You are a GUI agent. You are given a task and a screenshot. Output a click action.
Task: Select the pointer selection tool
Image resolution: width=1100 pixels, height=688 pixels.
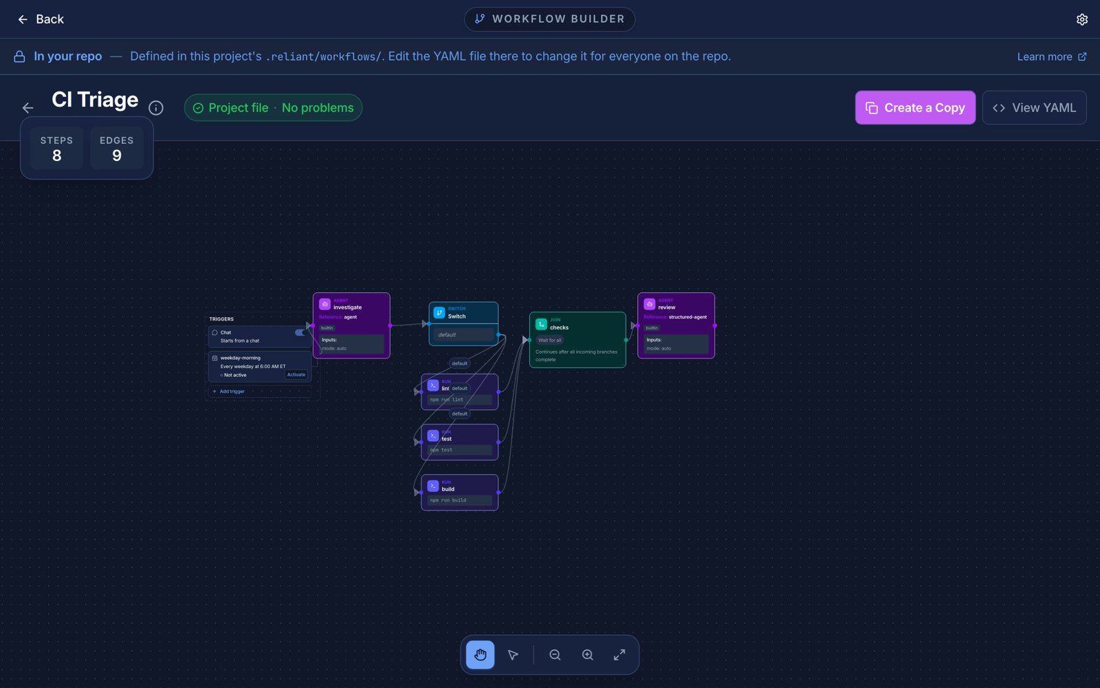[513, 655]
